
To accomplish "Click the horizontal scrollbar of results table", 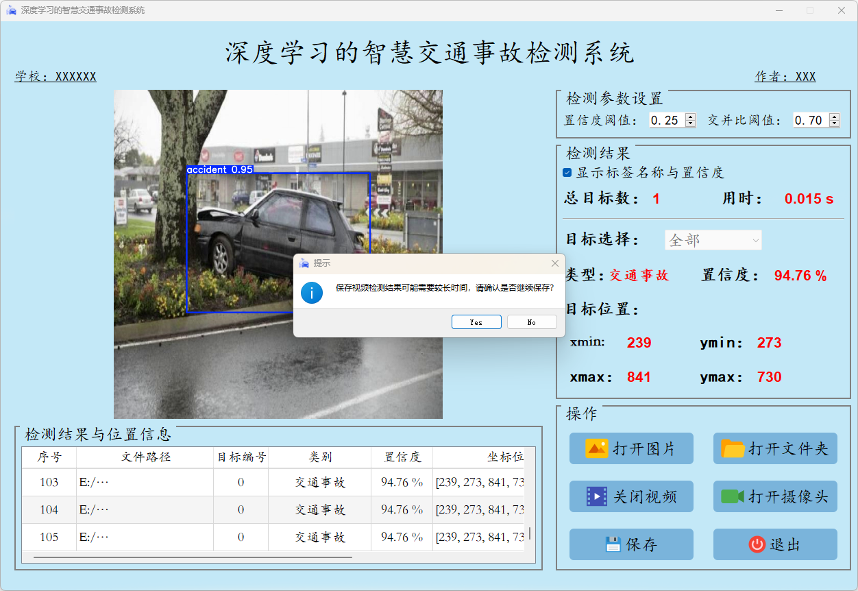I will pos(192,557).
